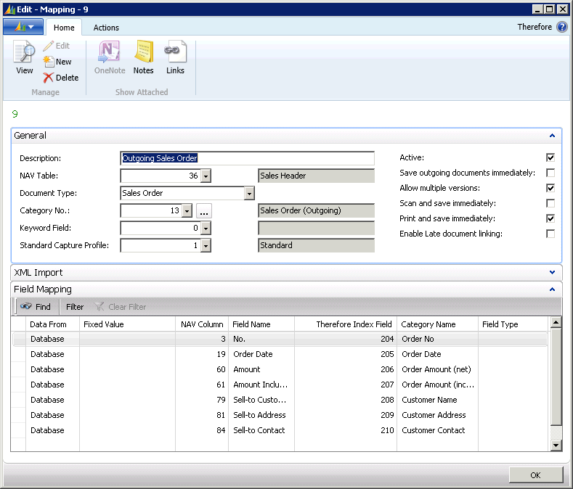Click the Category No. ellipsis button

click(204, 211)
